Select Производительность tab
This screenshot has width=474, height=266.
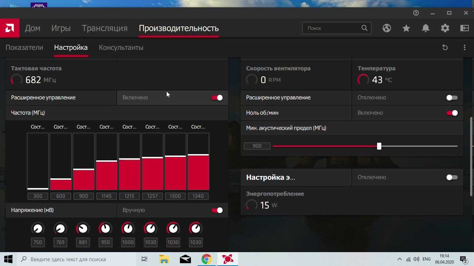(x=179, y=28)
